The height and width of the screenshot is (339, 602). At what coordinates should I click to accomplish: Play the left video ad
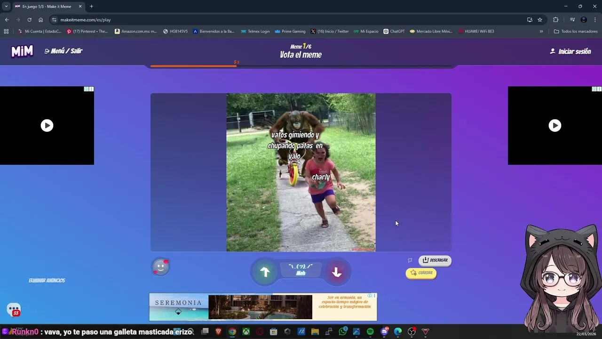[x=47, y=125]
